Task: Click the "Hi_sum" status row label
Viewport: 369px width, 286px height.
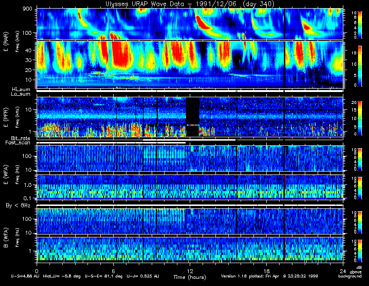Action: 21,90
